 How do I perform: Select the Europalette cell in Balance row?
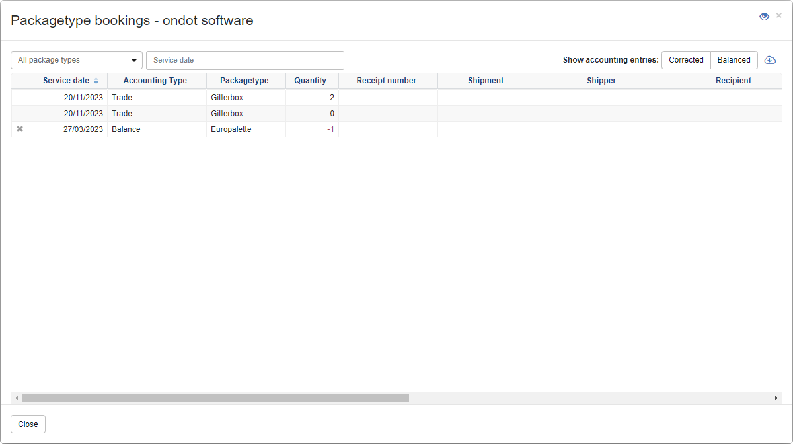[231, 129]
